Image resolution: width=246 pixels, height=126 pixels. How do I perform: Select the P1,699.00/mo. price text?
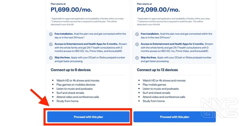[71, 10]
